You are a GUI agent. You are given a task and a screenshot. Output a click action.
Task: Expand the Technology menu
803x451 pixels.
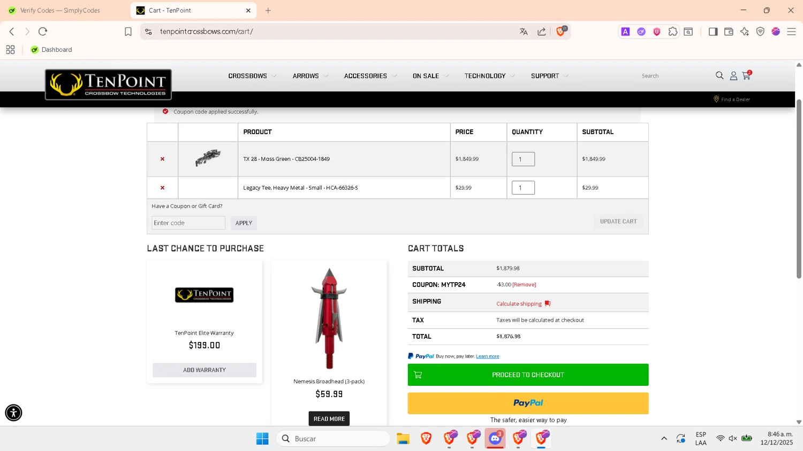[x=490, y=76]
